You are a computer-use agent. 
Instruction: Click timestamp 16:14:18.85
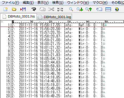50,77
